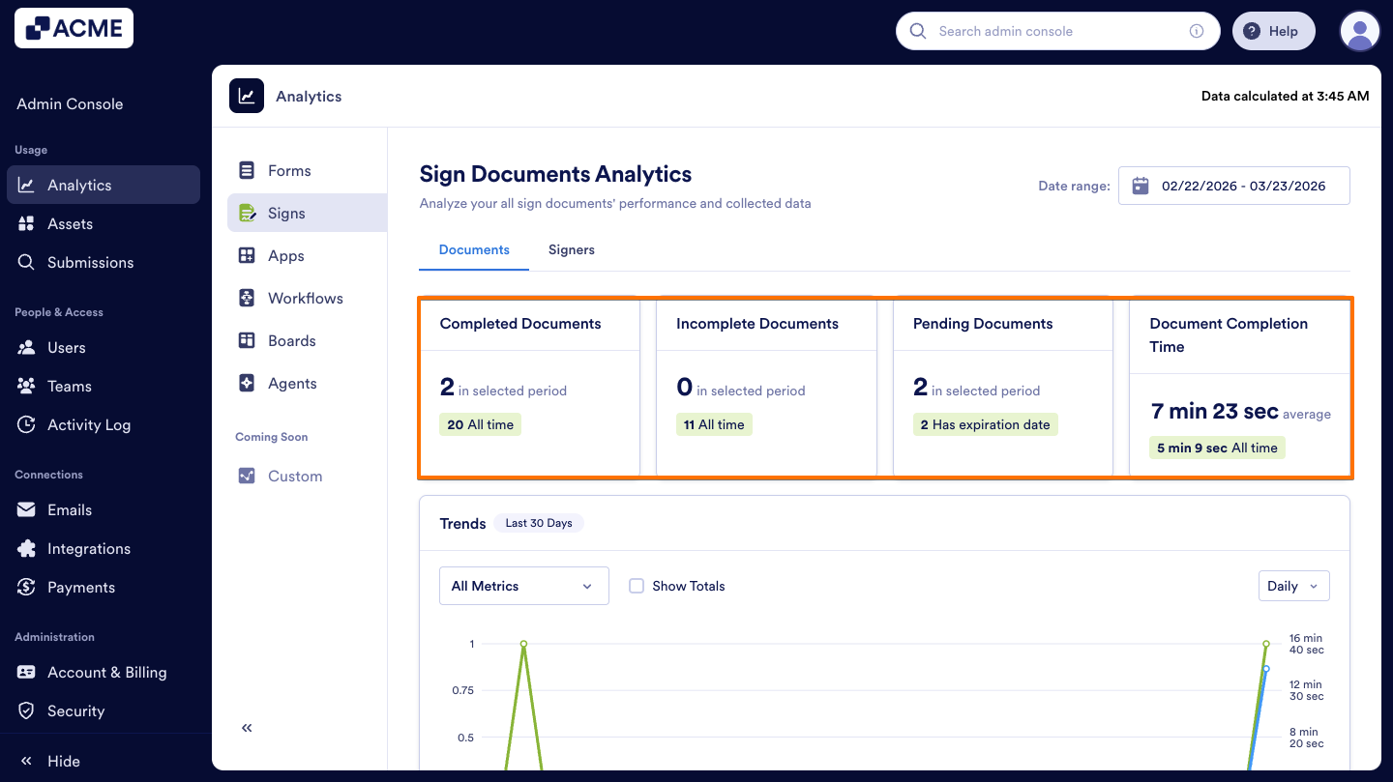1393x782 pixels.
Task: Toggle the Custom coming soon option
Action: (x=249, y=476)
